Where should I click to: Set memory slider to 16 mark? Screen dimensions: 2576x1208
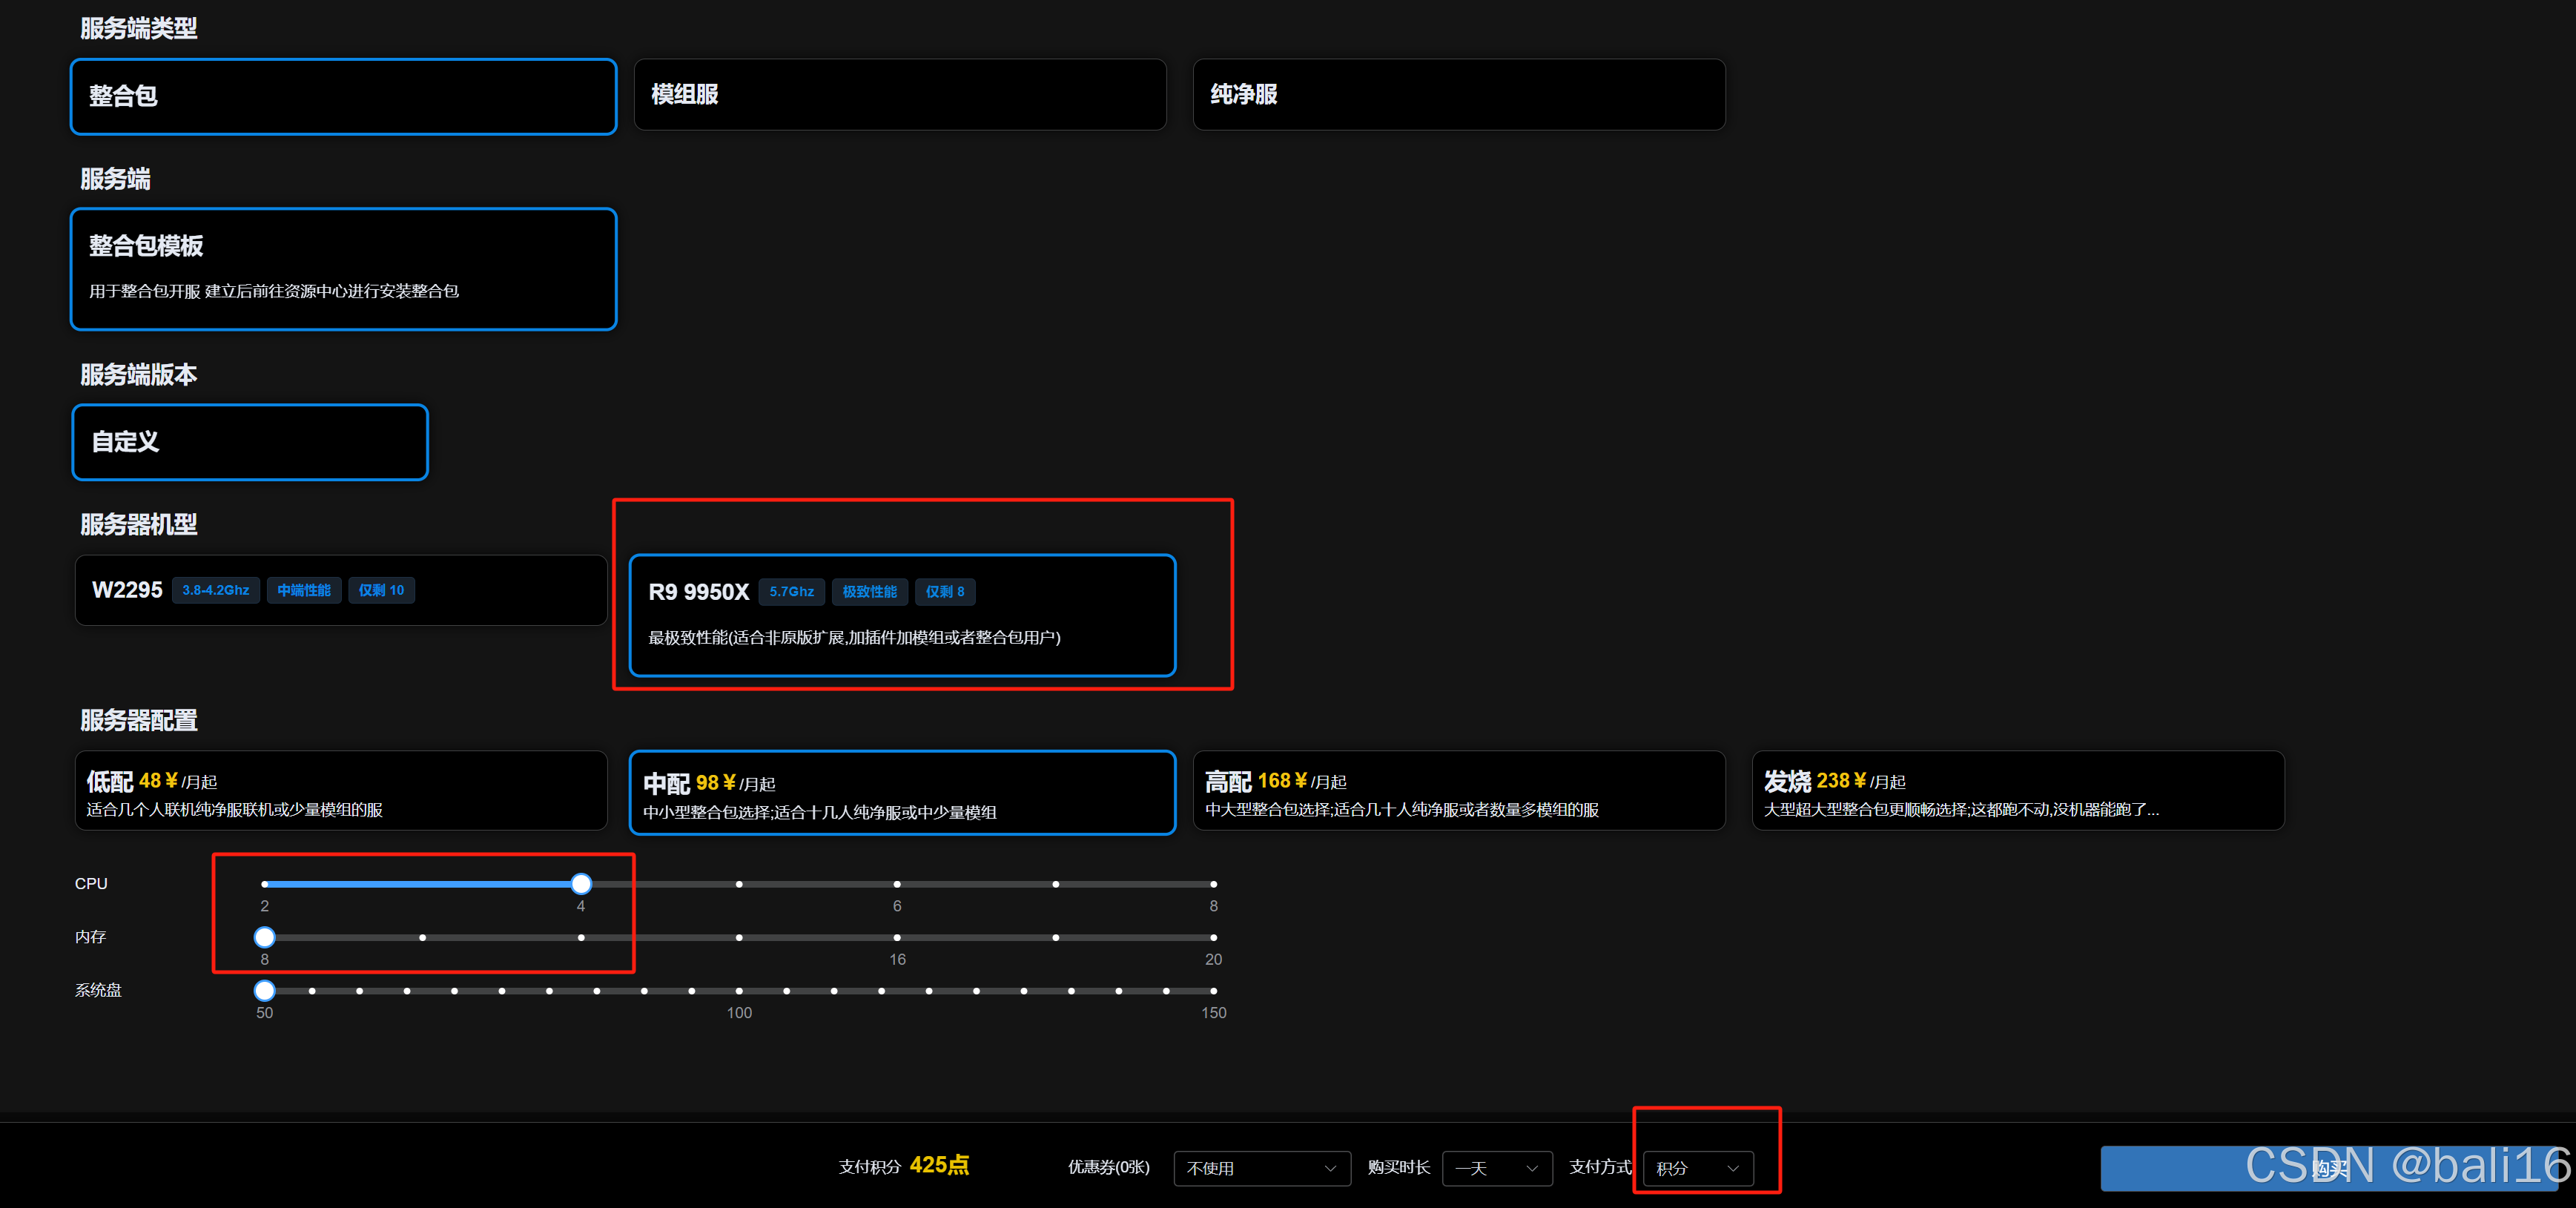pyautogui.click(x=897, y=938)
